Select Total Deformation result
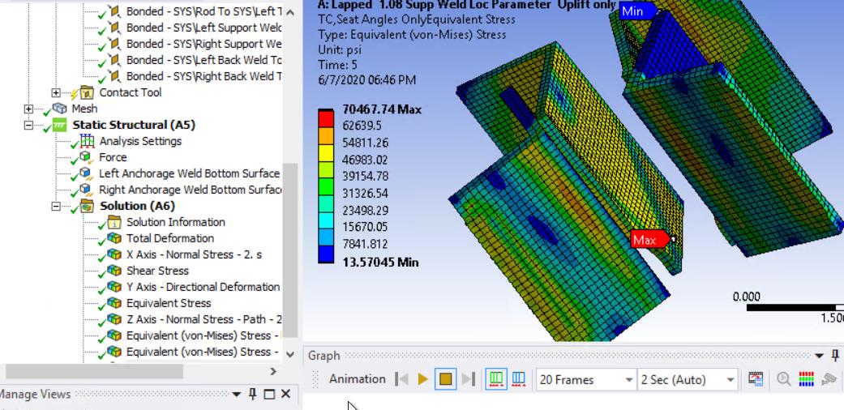This screenshot has height=410, width=844. point(170,238)
